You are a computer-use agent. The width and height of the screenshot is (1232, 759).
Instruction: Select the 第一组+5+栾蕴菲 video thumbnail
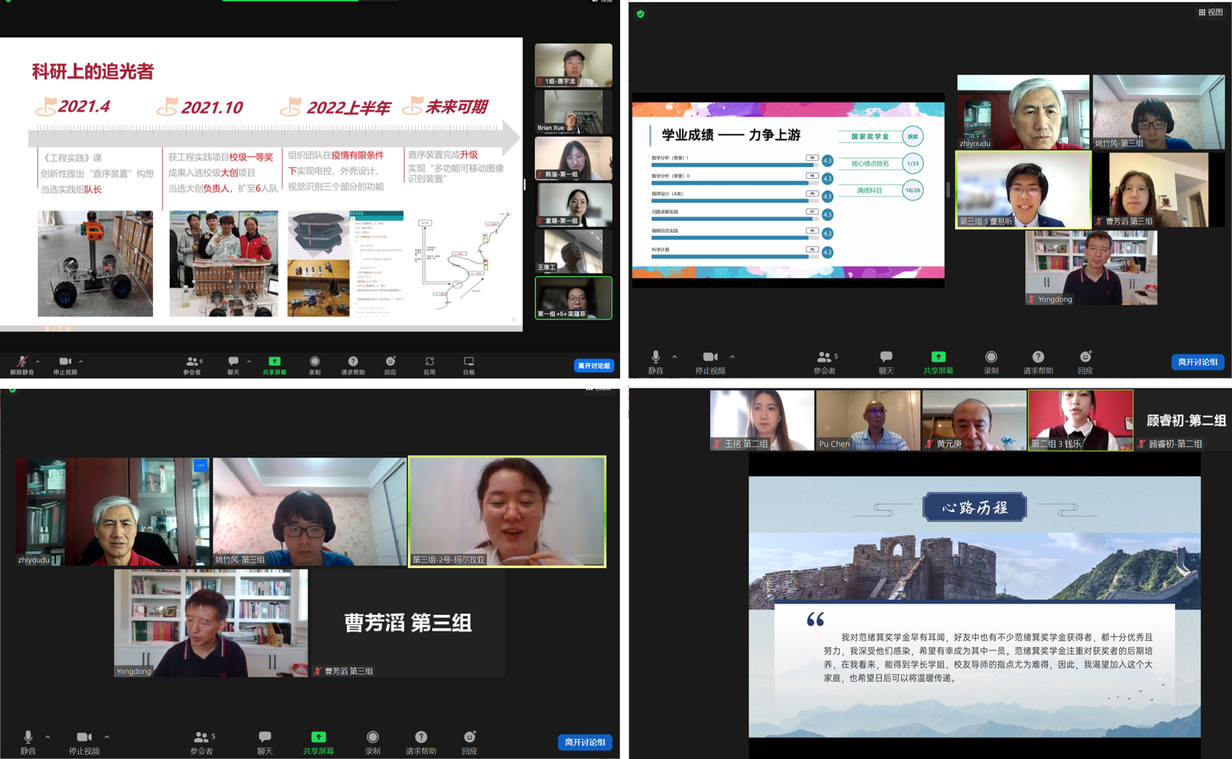(x=573, y=298)
